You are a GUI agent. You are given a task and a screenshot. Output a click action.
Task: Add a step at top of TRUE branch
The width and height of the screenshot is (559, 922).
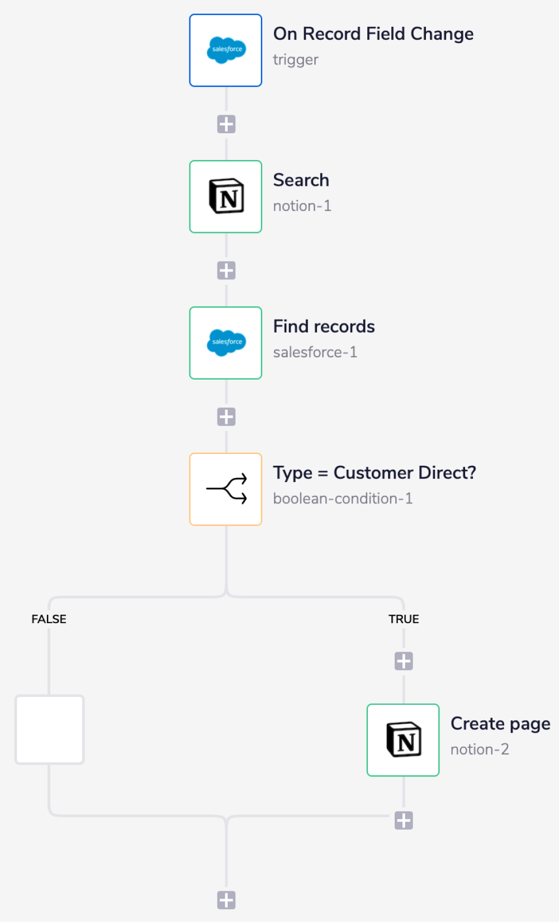[404, 661]
